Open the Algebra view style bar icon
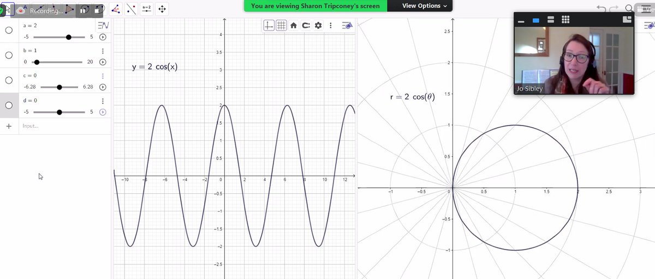 pyautogui.click(x=103, y=25)
